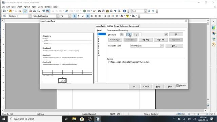Open the Sitka Subheading font name dropdown
The width and height of the screenshot is (217, 122).
click(x=58, y=16)
